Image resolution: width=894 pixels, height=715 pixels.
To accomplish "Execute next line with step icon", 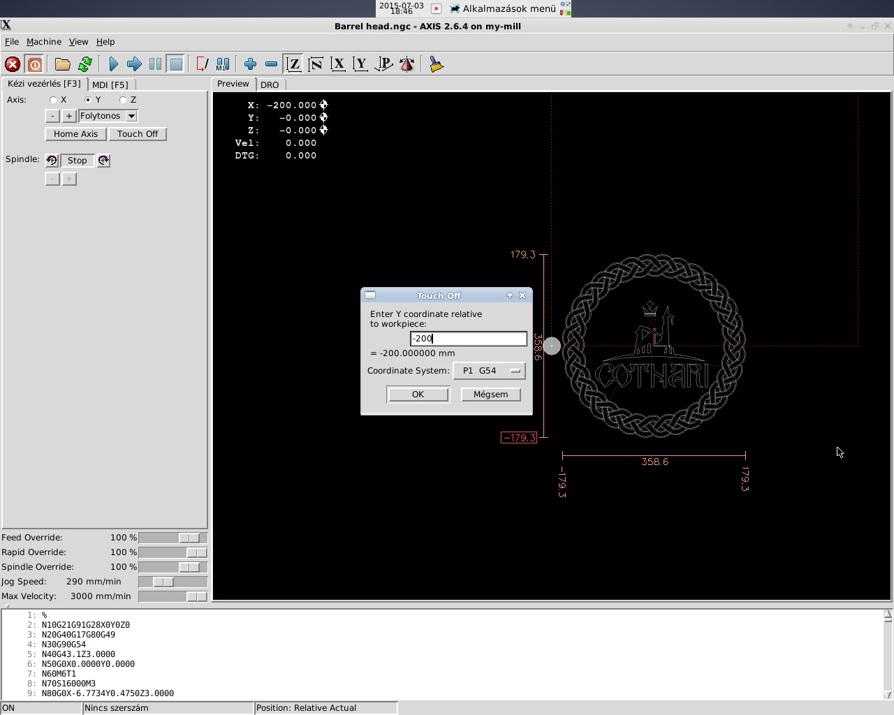I will tap(134, 64).
